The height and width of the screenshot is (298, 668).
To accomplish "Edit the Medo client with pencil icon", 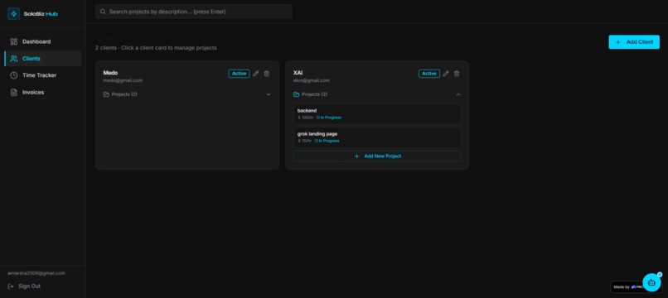I will coord(255,74).
